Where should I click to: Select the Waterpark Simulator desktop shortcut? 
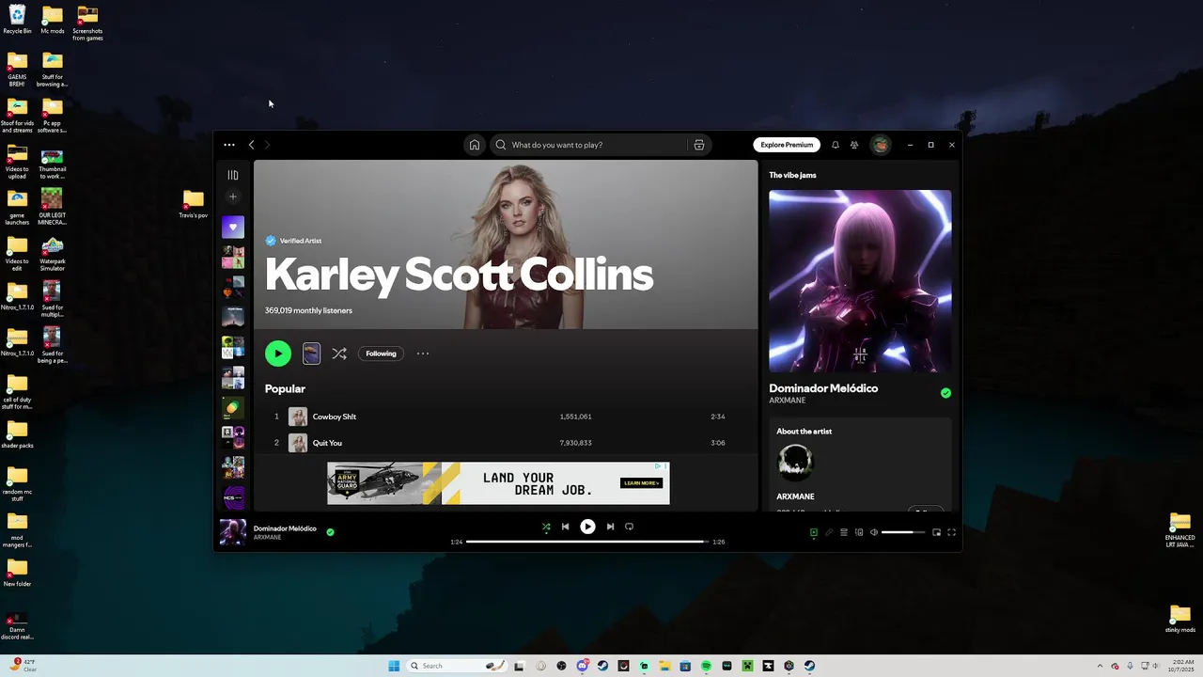[x=53, y=254]
